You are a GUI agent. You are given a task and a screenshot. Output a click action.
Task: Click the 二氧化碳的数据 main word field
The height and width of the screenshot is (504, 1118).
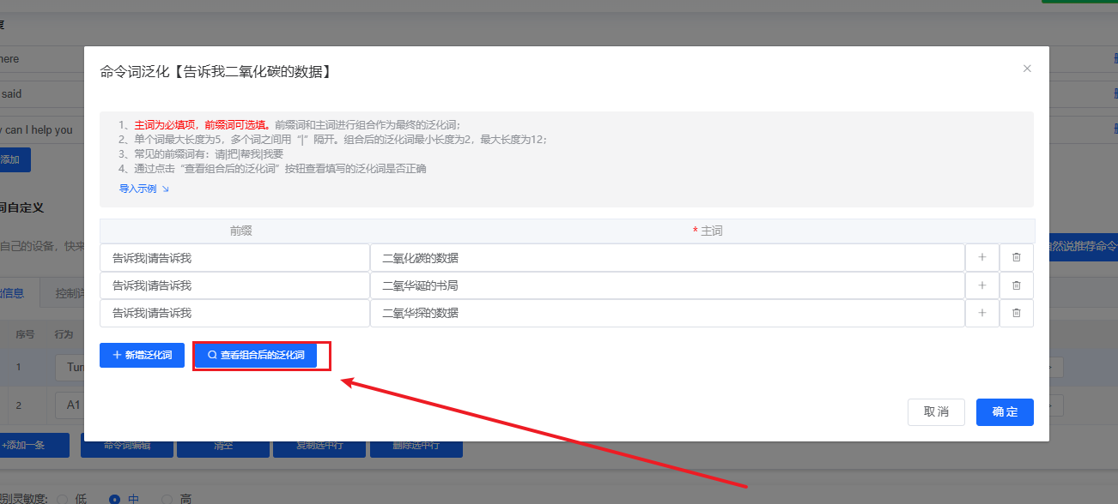667,258
